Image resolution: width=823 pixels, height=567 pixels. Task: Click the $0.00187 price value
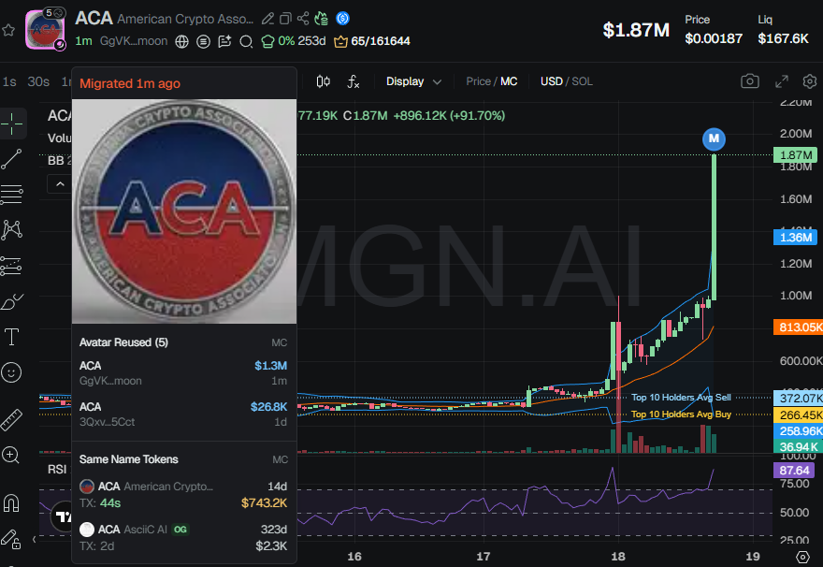click(x=714, y=38)
